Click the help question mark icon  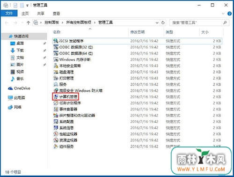point(229,14)
